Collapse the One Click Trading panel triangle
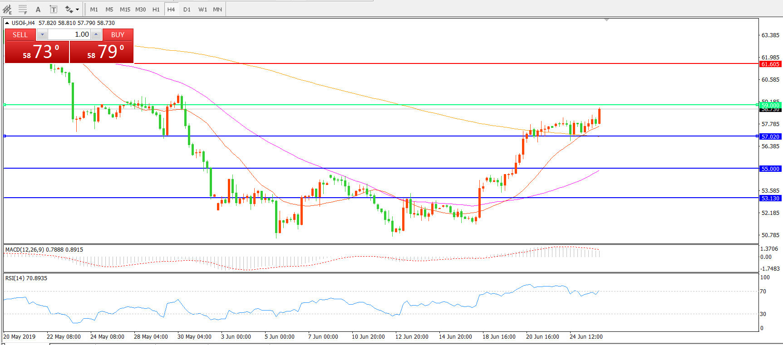This screenshot has height=345, width=783. coord(7,23)
